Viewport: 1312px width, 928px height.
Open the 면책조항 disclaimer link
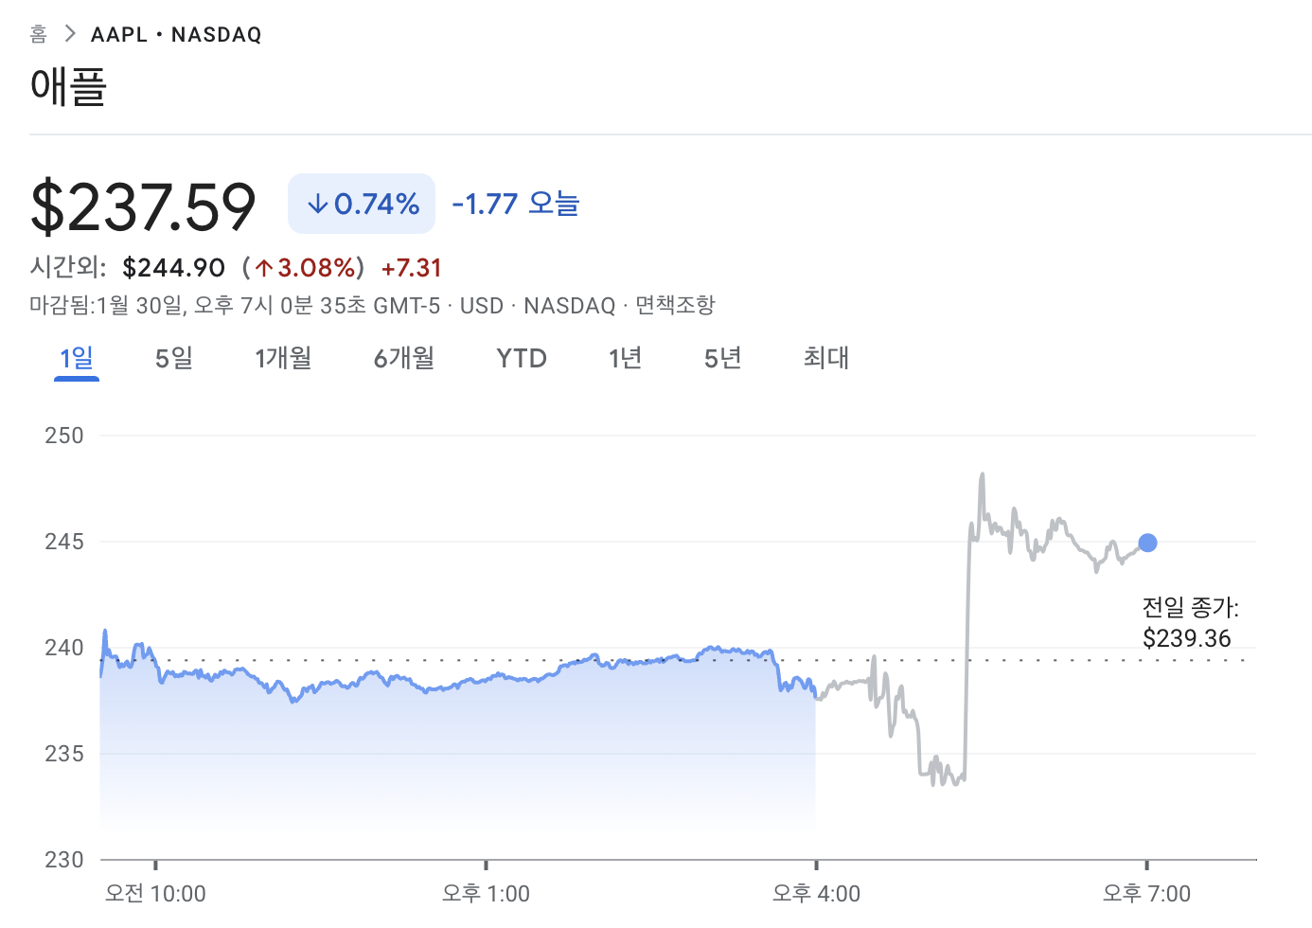pyautogui.click(x=675, y=305)
